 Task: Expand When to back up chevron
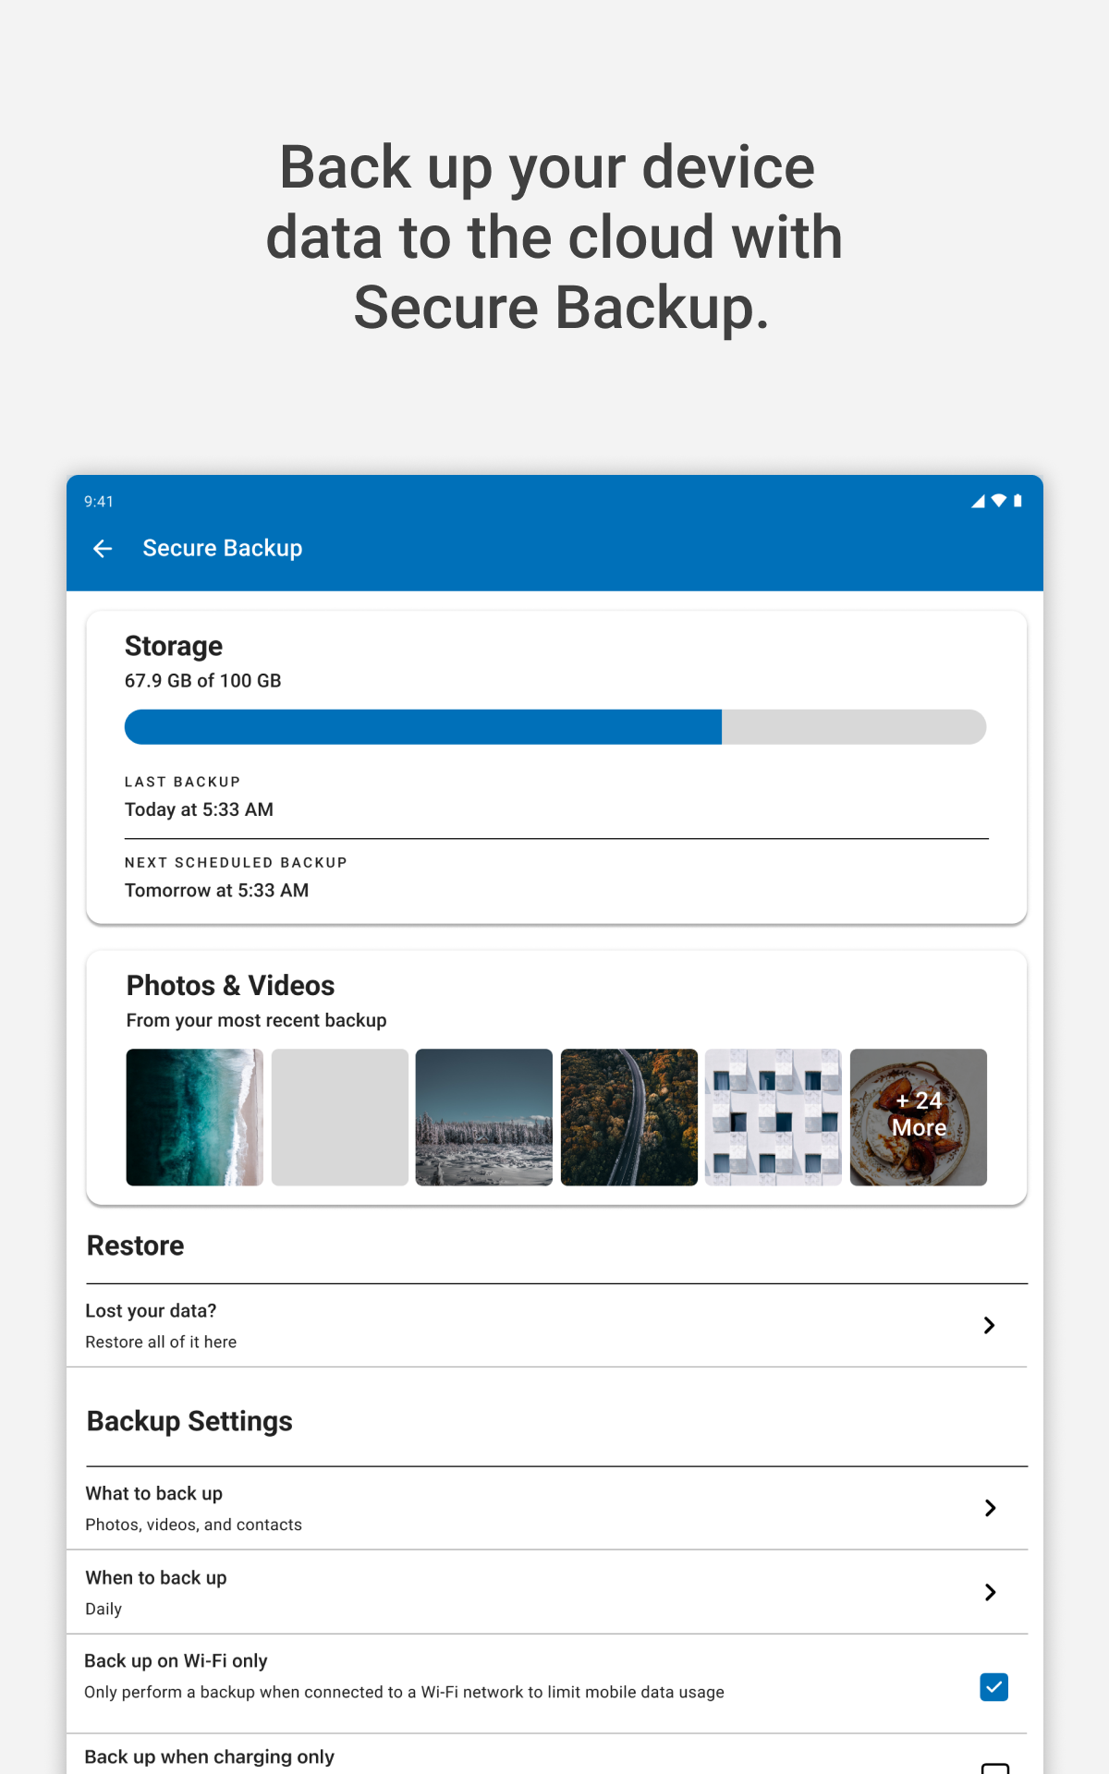click(991, 1593)
